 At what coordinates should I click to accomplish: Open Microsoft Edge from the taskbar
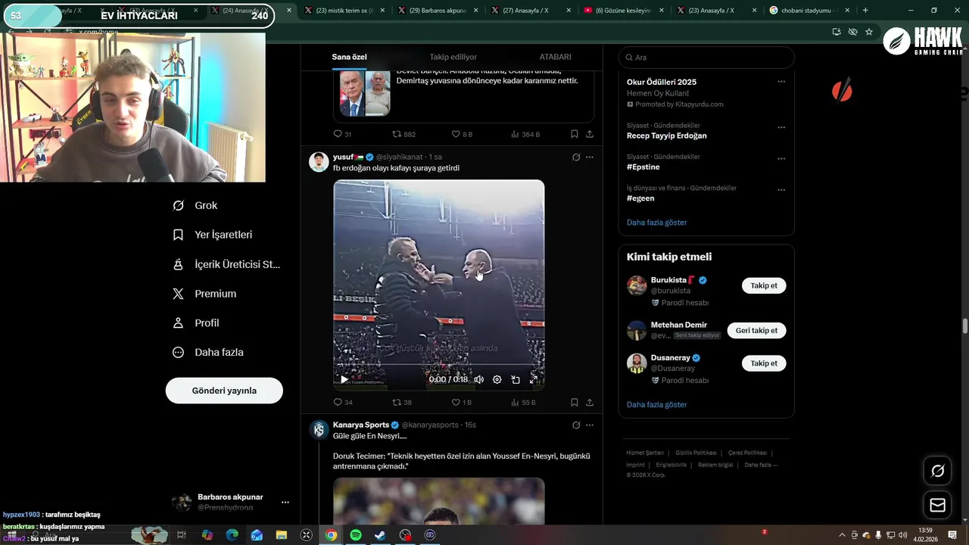click(x=232, y=535)
